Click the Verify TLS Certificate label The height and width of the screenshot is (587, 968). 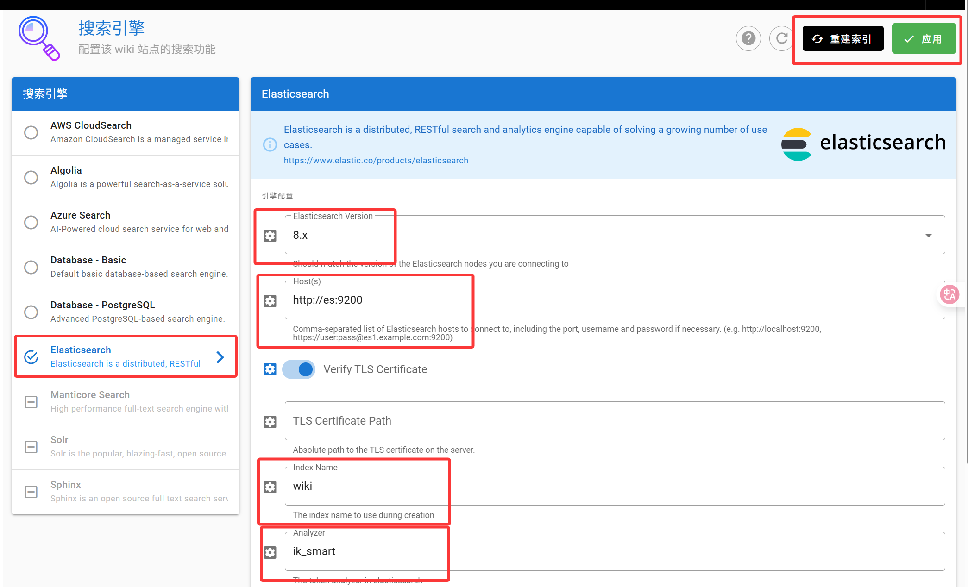point(375,369)
